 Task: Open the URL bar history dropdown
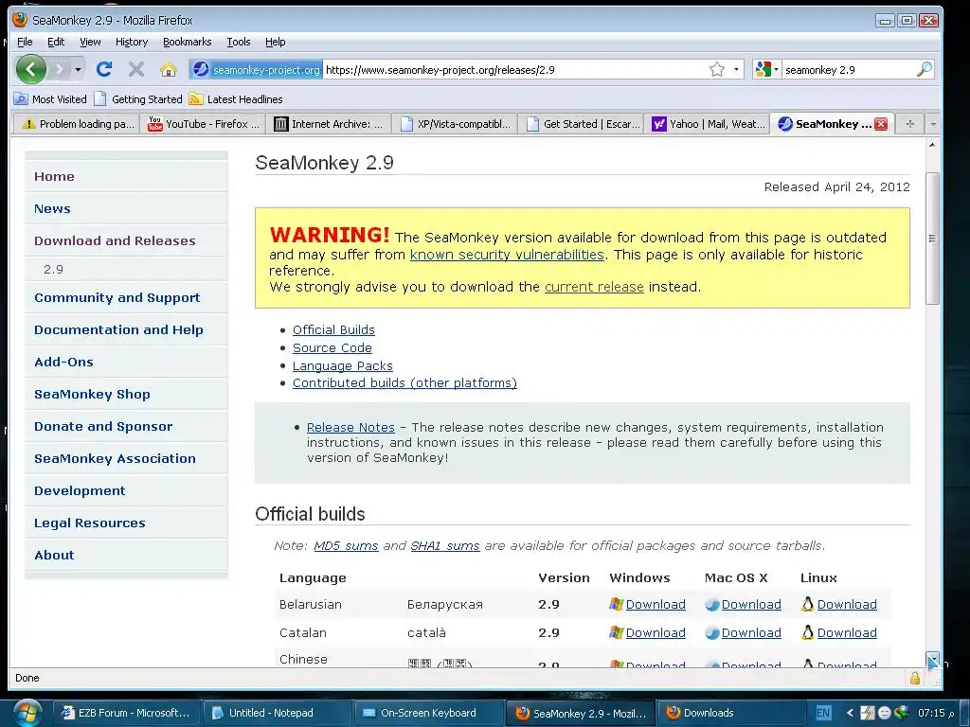tap(736, 69)
